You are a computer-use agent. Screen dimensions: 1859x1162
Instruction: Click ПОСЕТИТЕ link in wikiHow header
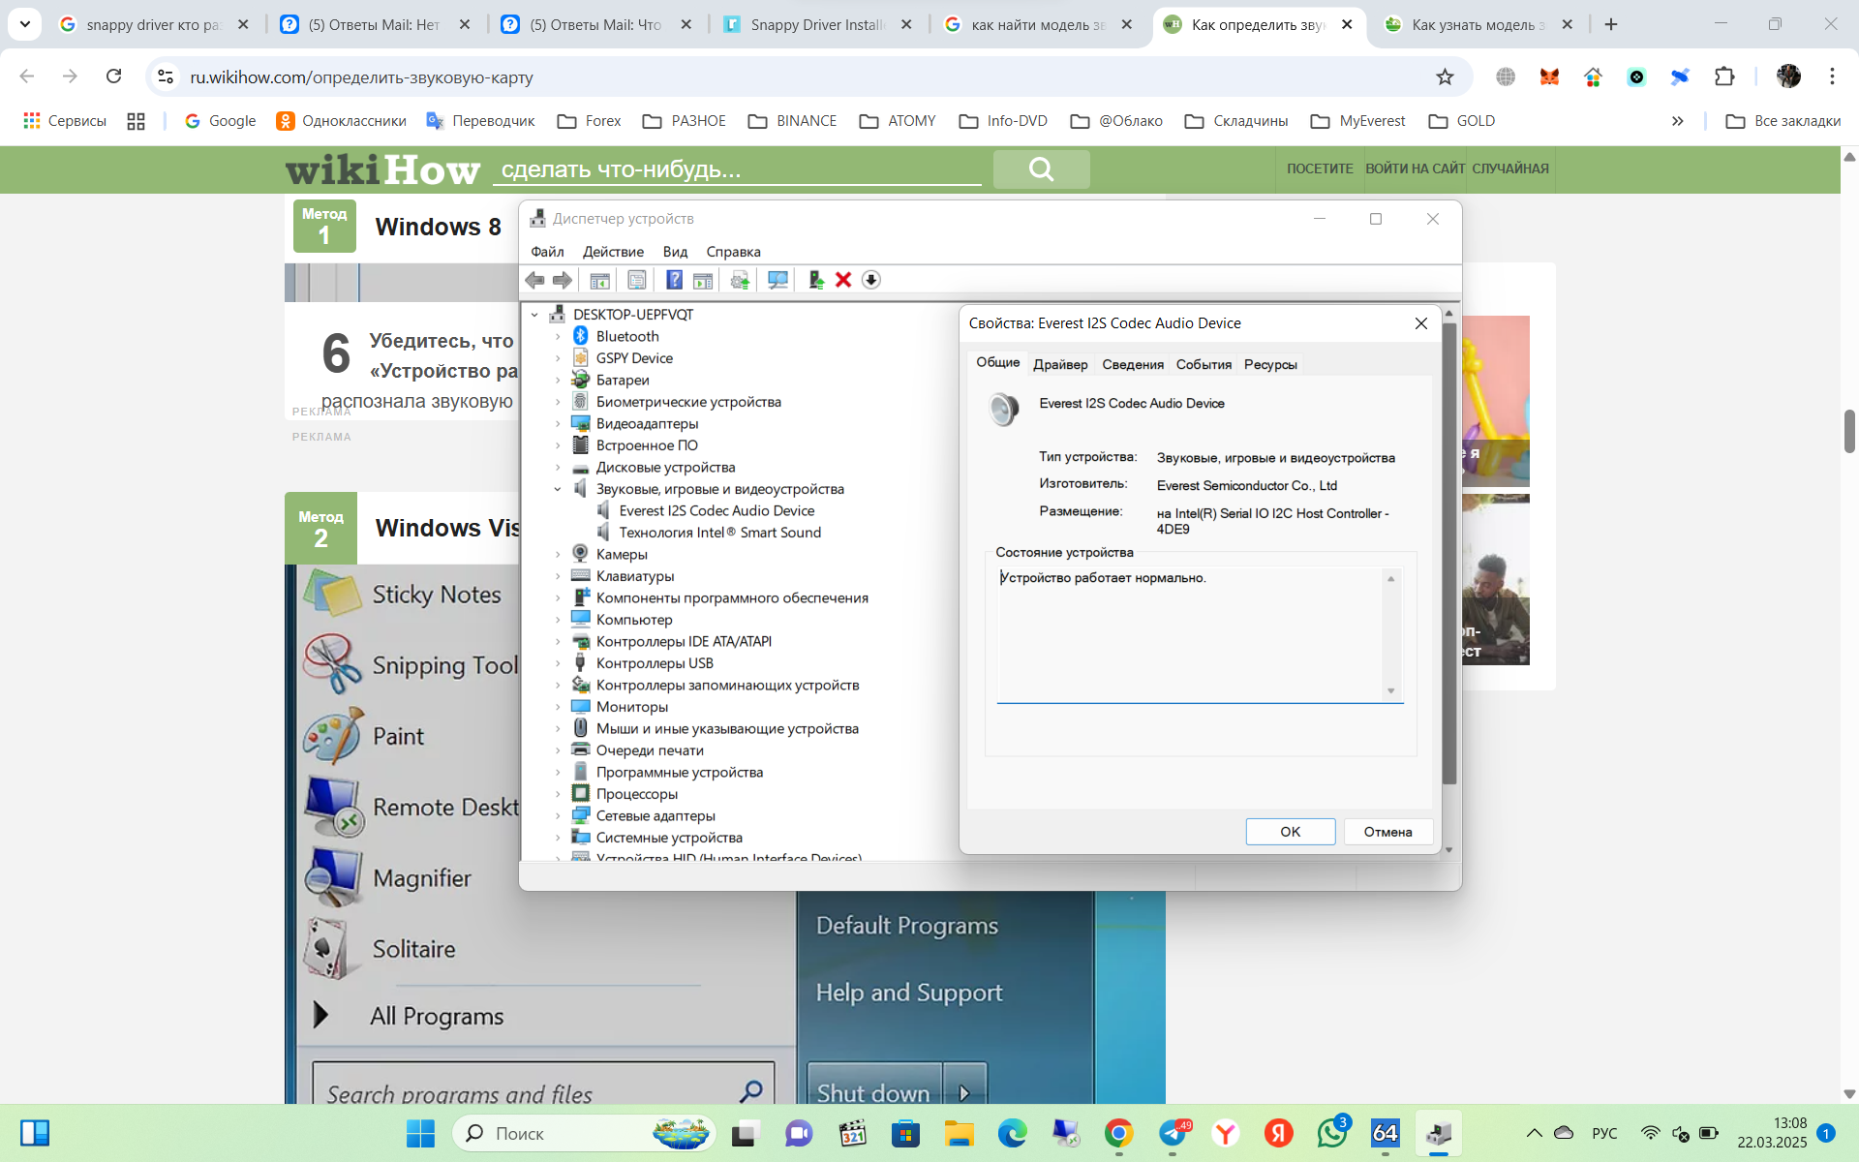pyautogui.click(x=1320, y=168)
